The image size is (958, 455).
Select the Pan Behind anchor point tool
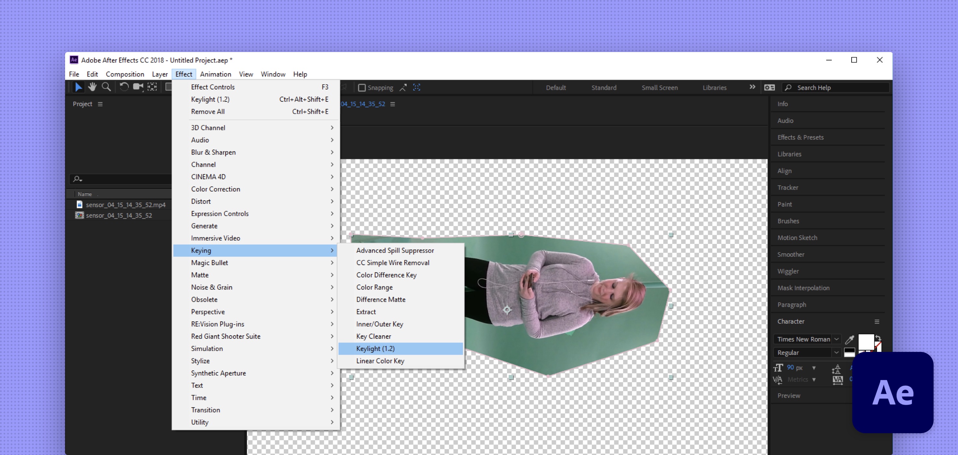(x=152, y=87)
